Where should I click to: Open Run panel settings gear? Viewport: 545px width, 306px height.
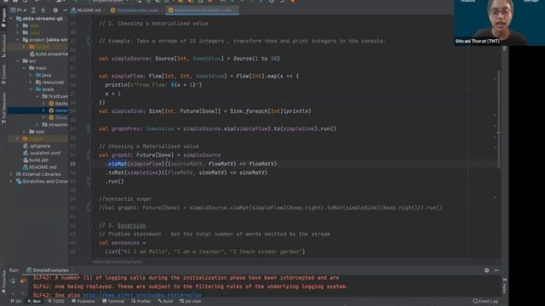pyautogui.click(x=486, y=270)
